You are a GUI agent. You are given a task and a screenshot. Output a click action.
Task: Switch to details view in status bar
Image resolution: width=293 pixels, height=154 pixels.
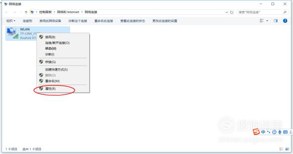(282, 149)
